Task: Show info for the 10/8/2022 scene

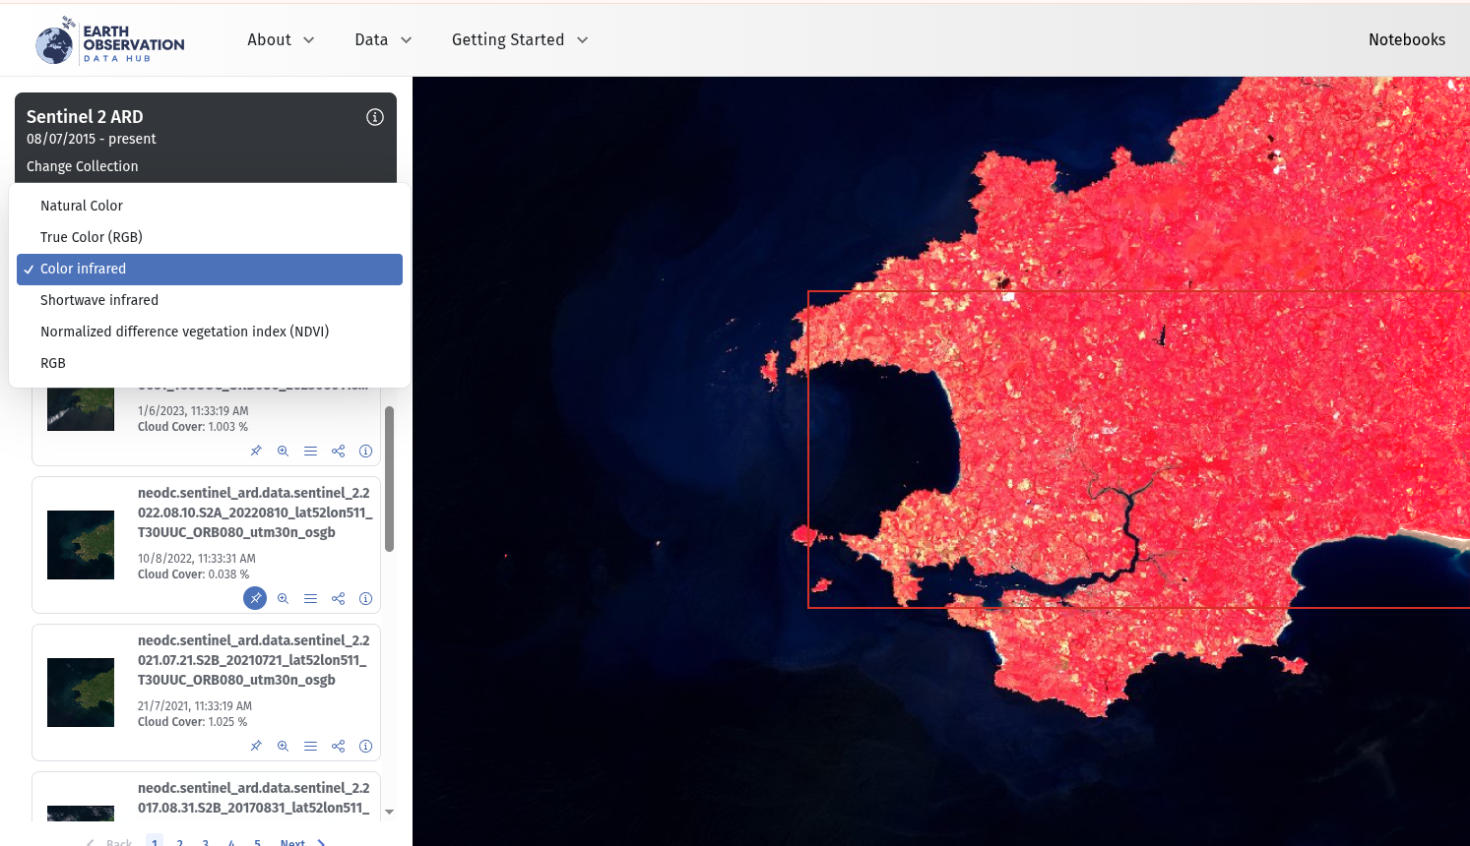Action: coord(365,598)
